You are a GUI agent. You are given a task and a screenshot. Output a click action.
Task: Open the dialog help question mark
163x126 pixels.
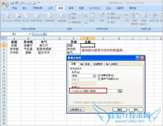click(138, 58)
